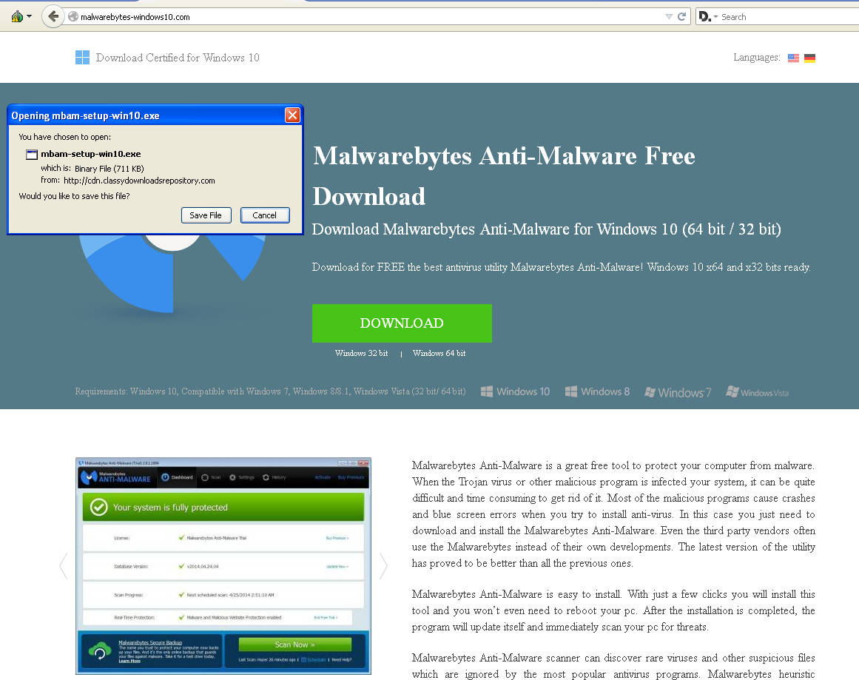The height and width of the screenshot is (680, 859).
Task: Click the globe site identity icon
Action: coord(73,16)
